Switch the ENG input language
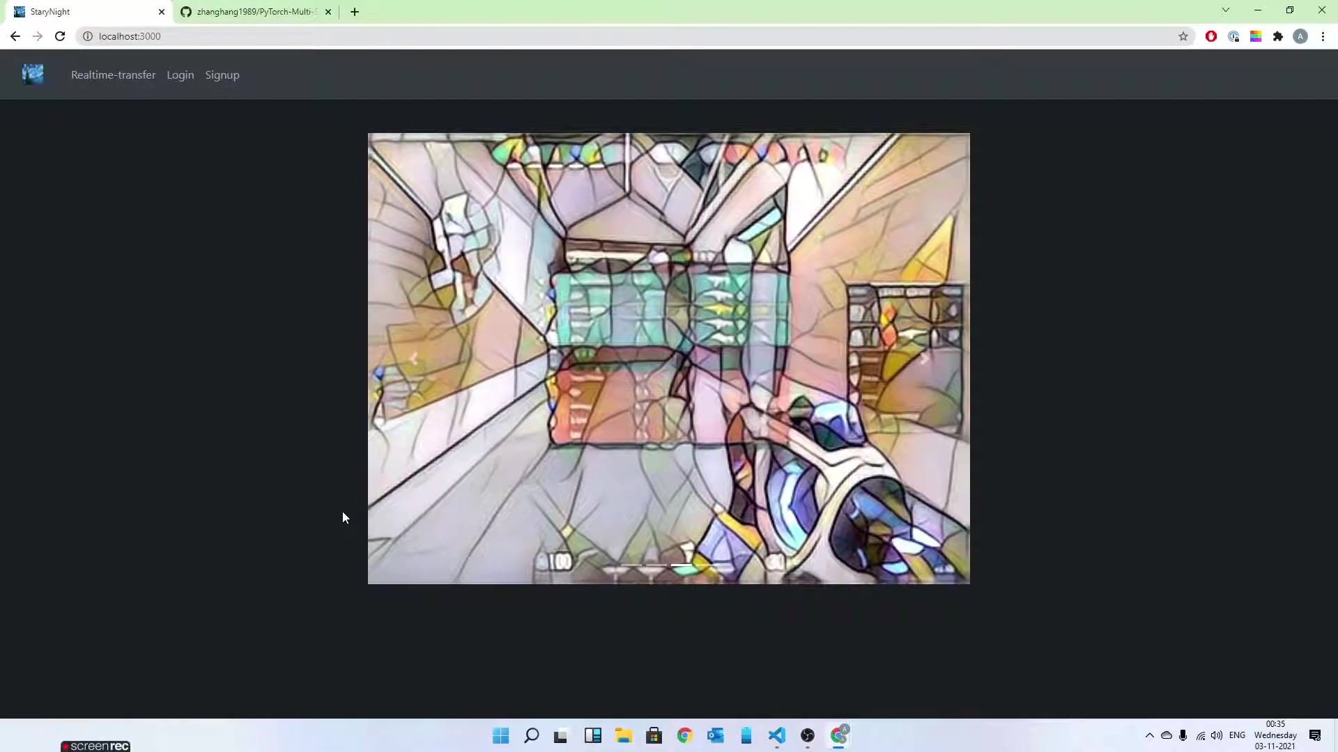1338x752 pixels. [x=1237, y=735]
